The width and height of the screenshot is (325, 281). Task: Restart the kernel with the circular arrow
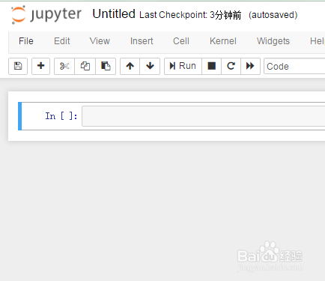pos(231,66)
